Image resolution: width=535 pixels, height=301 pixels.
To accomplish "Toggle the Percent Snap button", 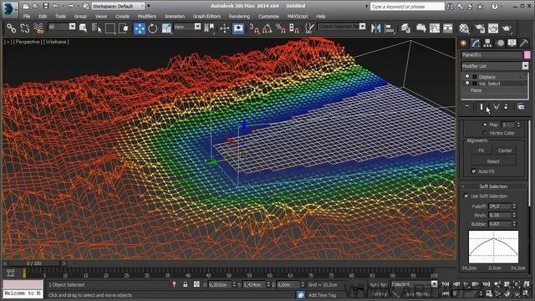I will point(281,28).
